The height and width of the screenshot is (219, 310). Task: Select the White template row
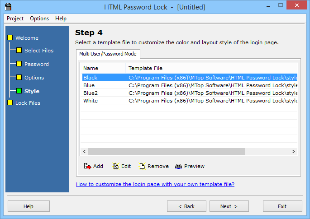click(x=190, y=101)
